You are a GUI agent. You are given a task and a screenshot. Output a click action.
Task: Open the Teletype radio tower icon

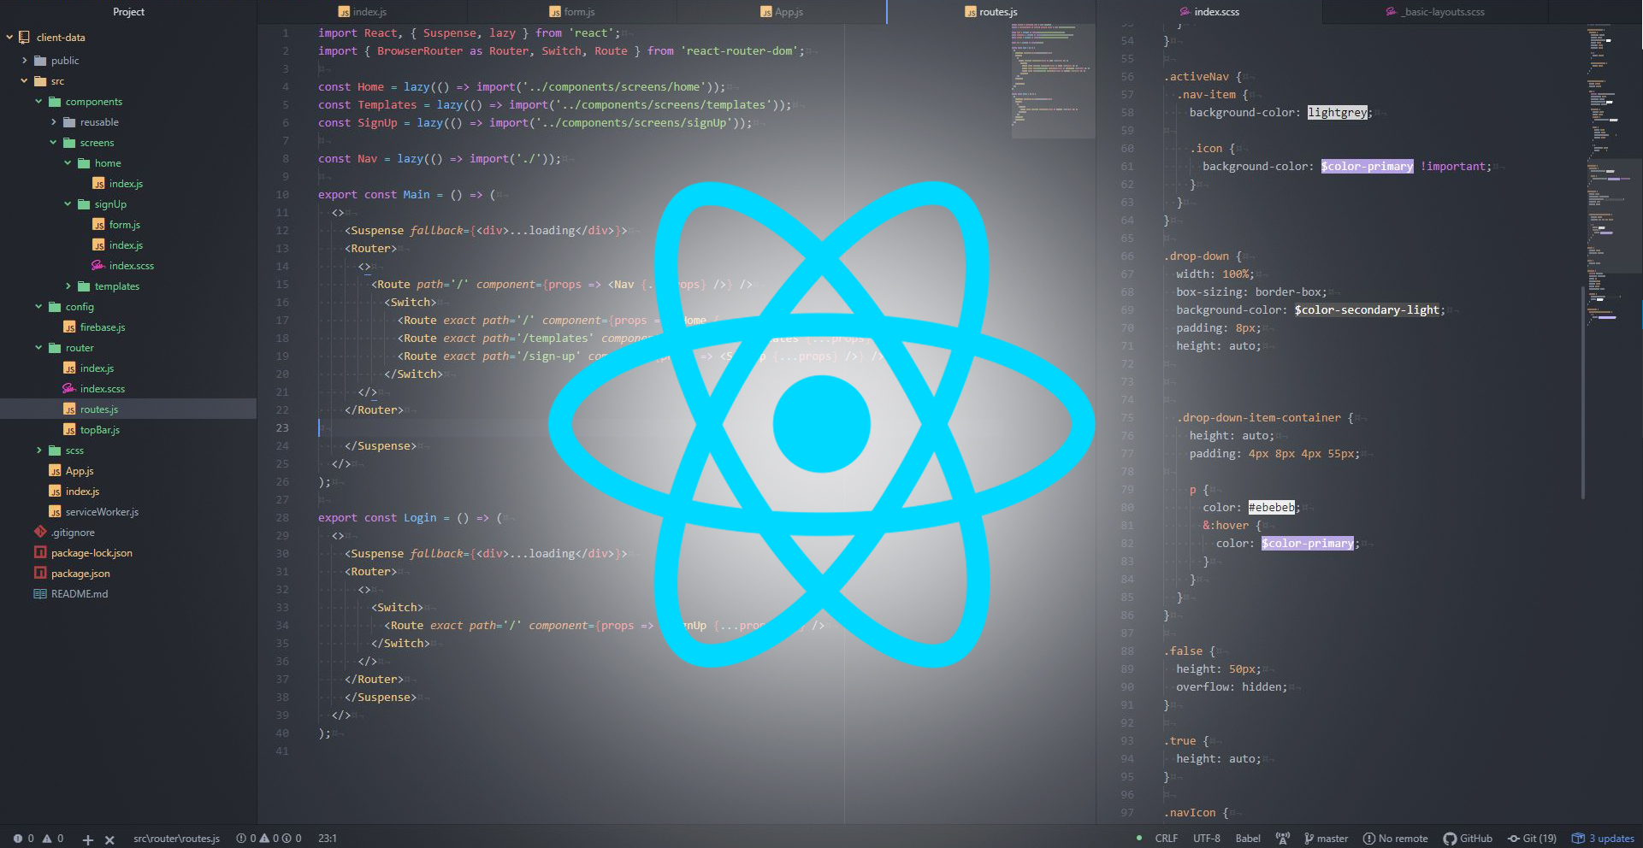(x=1282, y=839)
